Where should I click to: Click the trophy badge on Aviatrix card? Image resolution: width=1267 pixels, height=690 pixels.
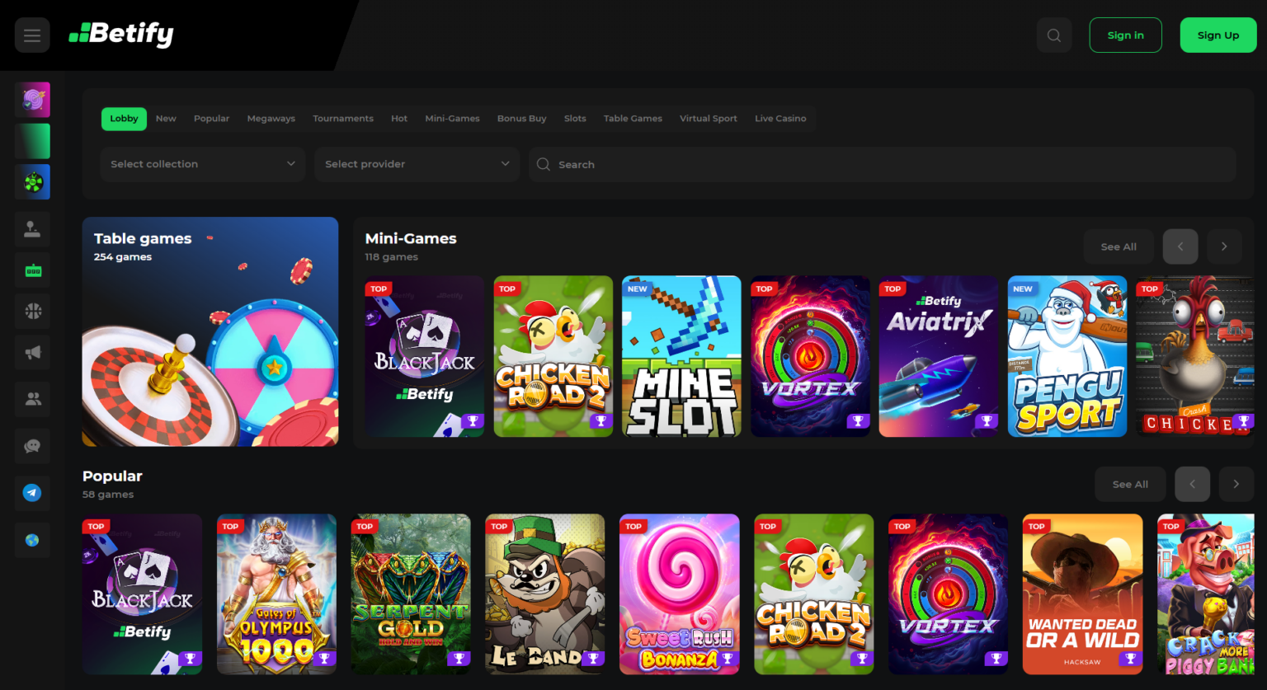coord(987,421)
